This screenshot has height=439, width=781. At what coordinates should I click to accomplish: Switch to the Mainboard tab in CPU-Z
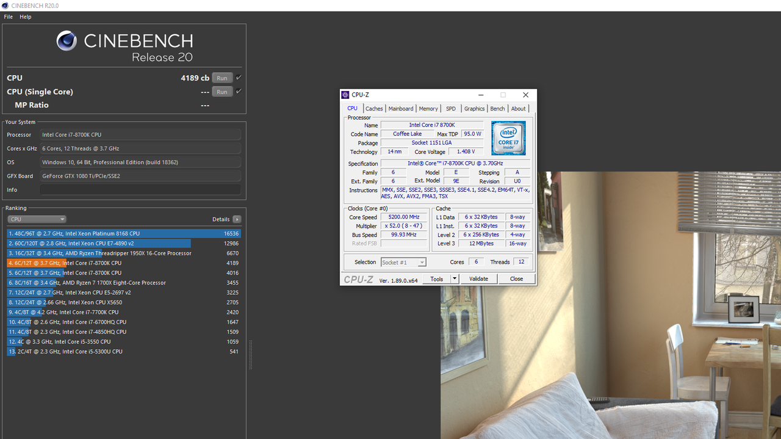tap(401, 109)
